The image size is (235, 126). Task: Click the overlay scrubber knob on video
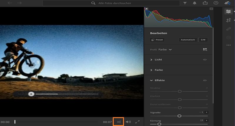coord(31,94)
